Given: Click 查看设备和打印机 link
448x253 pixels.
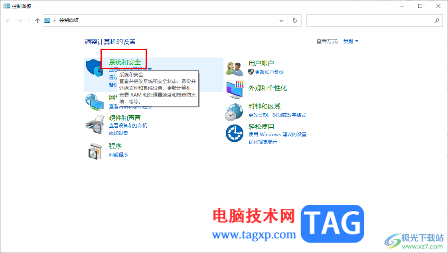Looking at the screenshot, I should (x=128, y=125).
